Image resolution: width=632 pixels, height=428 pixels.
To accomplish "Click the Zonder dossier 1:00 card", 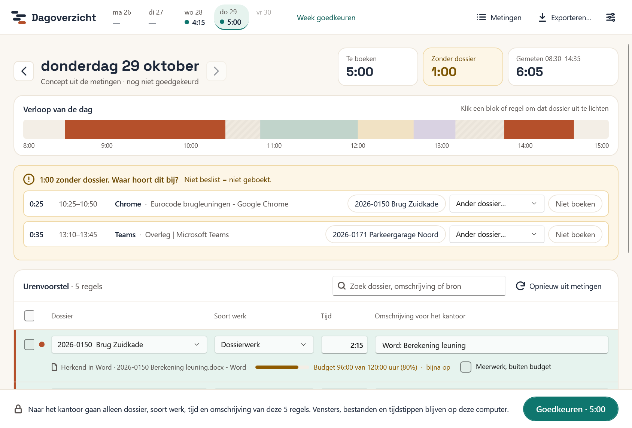I will (463, 67).
